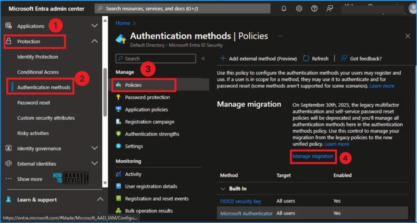Click the sidebar scroll down arrow
417x223 pixels.
click(x=105, y=183)
